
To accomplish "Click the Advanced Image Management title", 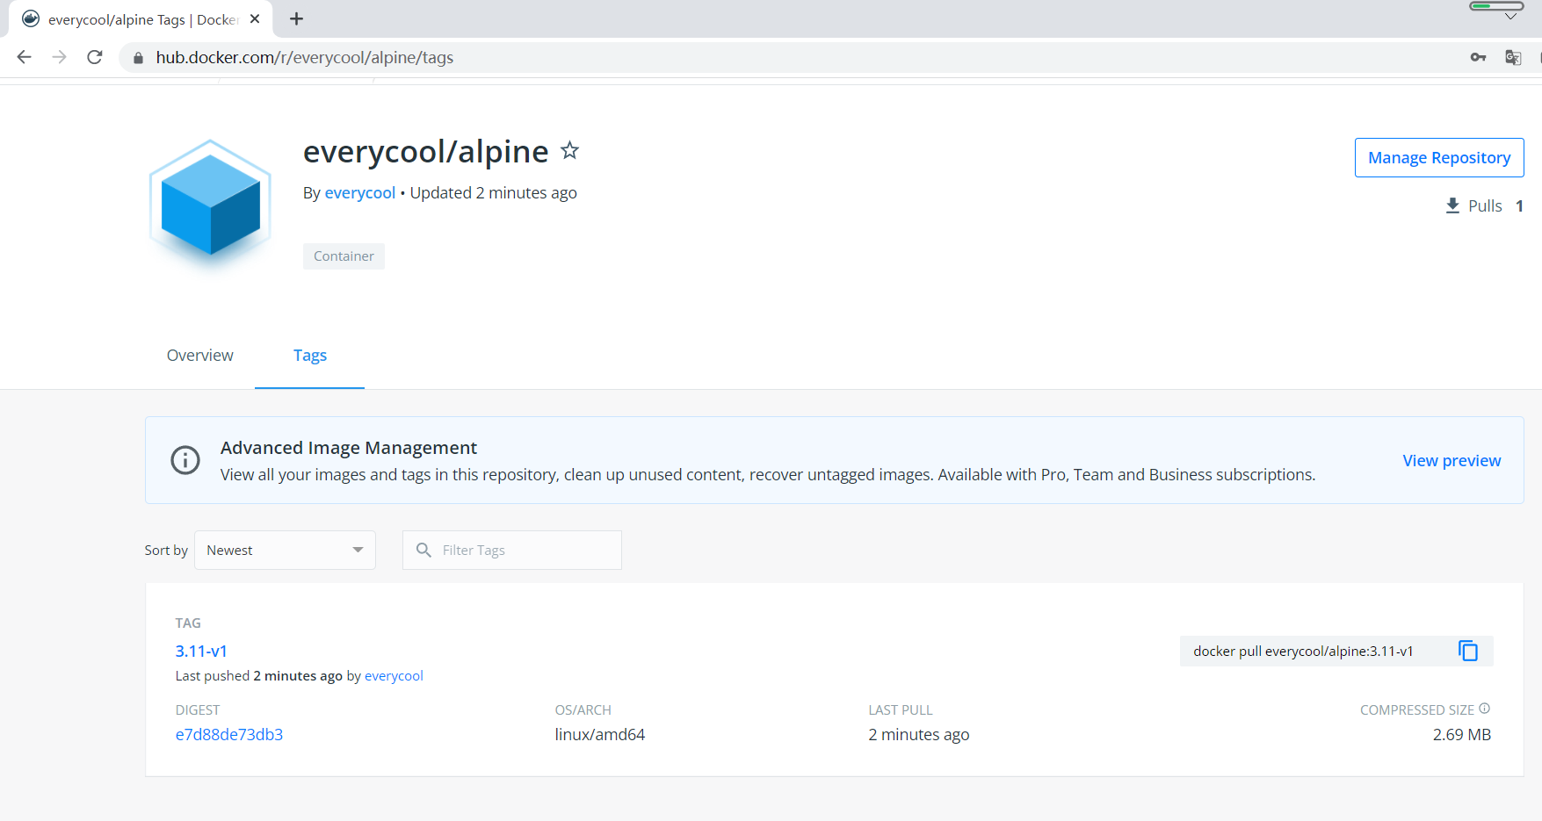I will (x=349, y=448).
